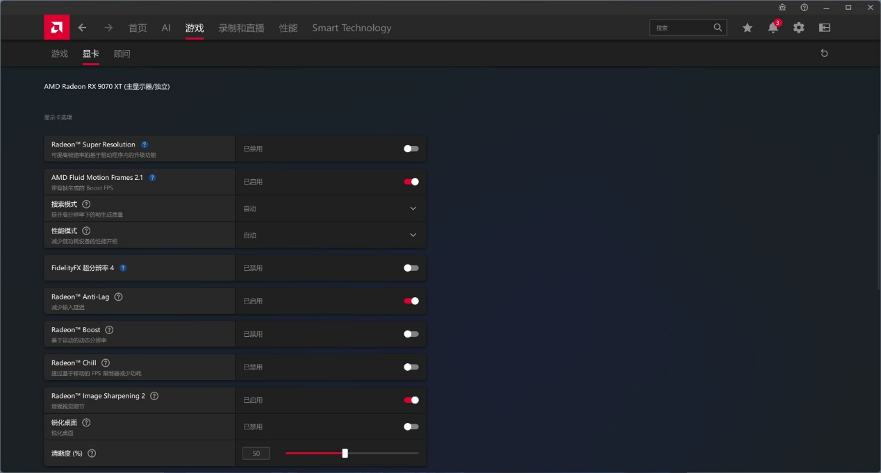Click the AMD logo icon

(57, 28)
